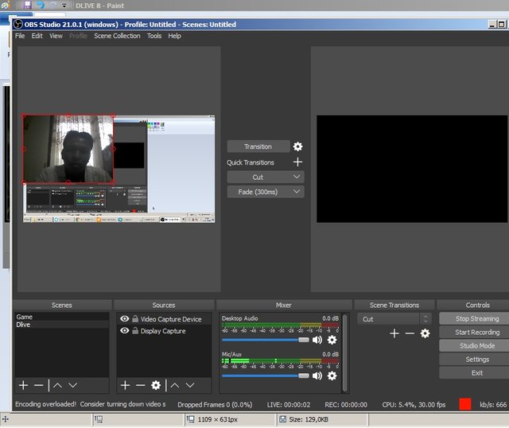Mute Desktop Audio speaker icon
509x428 pixels.
(x=317, y=340)
